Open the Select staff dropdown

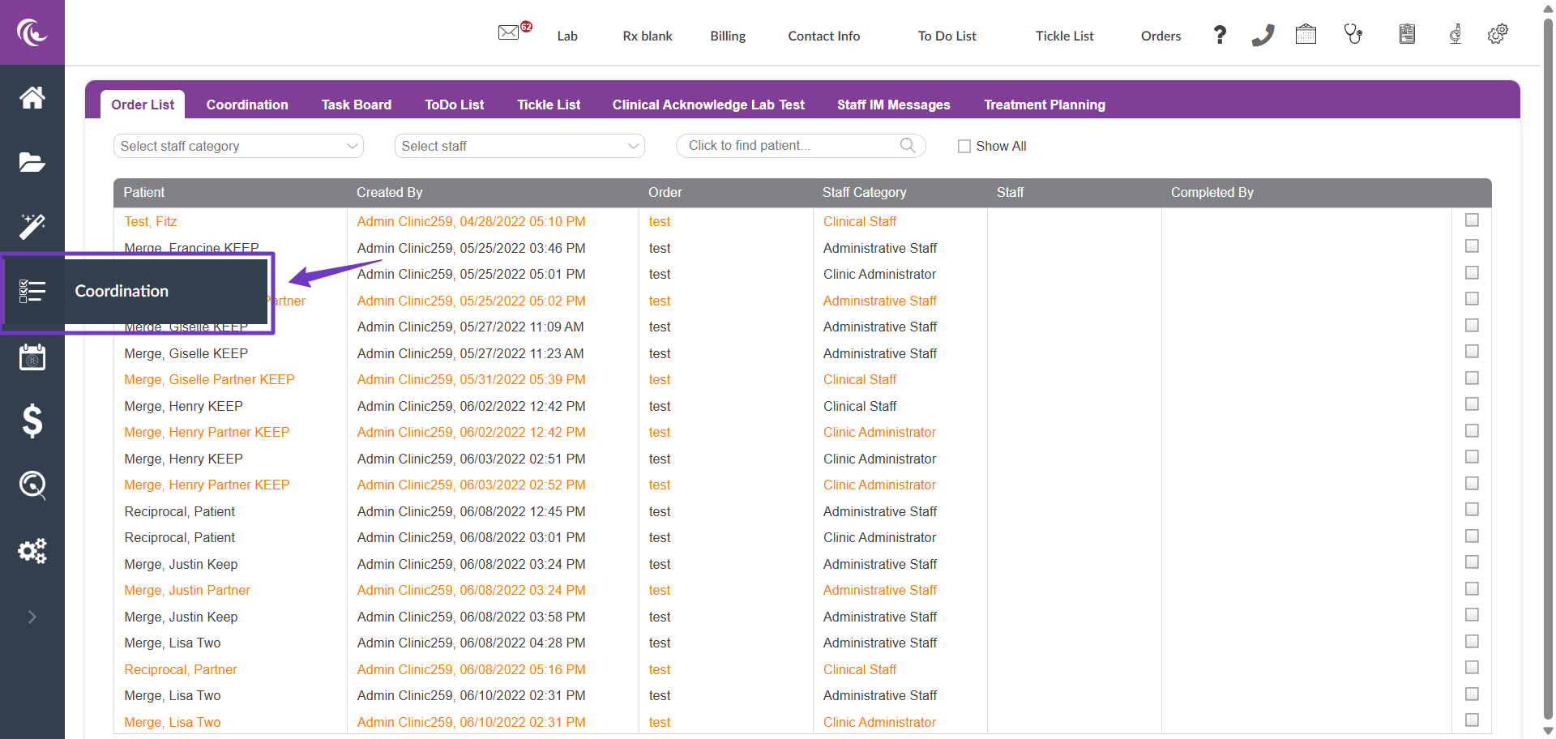[x=519, y=146]
